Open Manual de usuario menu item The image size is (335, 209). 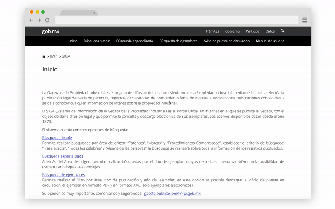click(x=270, y=41)
